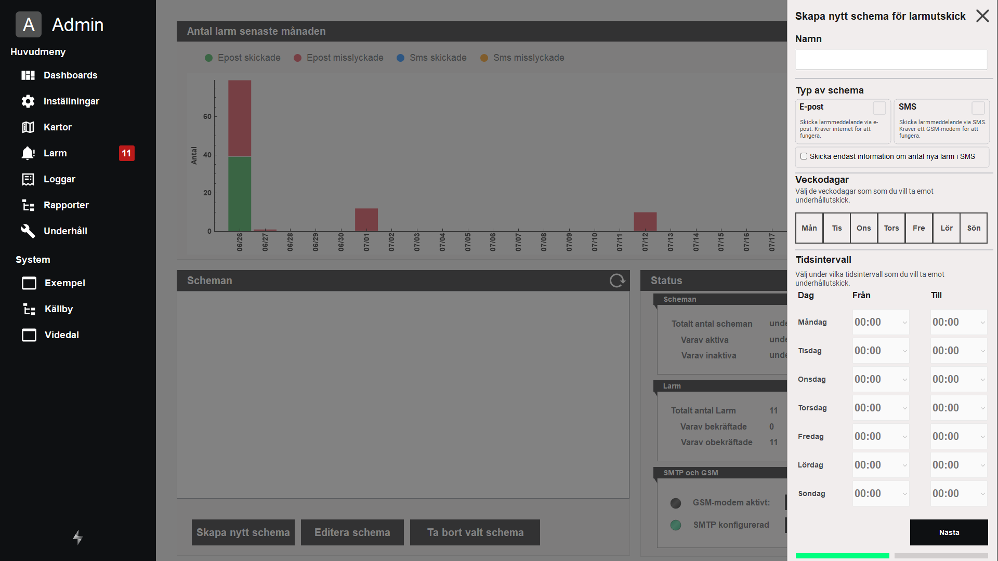Open the Onsdag Till time dropdown

(x=958, y=379)
